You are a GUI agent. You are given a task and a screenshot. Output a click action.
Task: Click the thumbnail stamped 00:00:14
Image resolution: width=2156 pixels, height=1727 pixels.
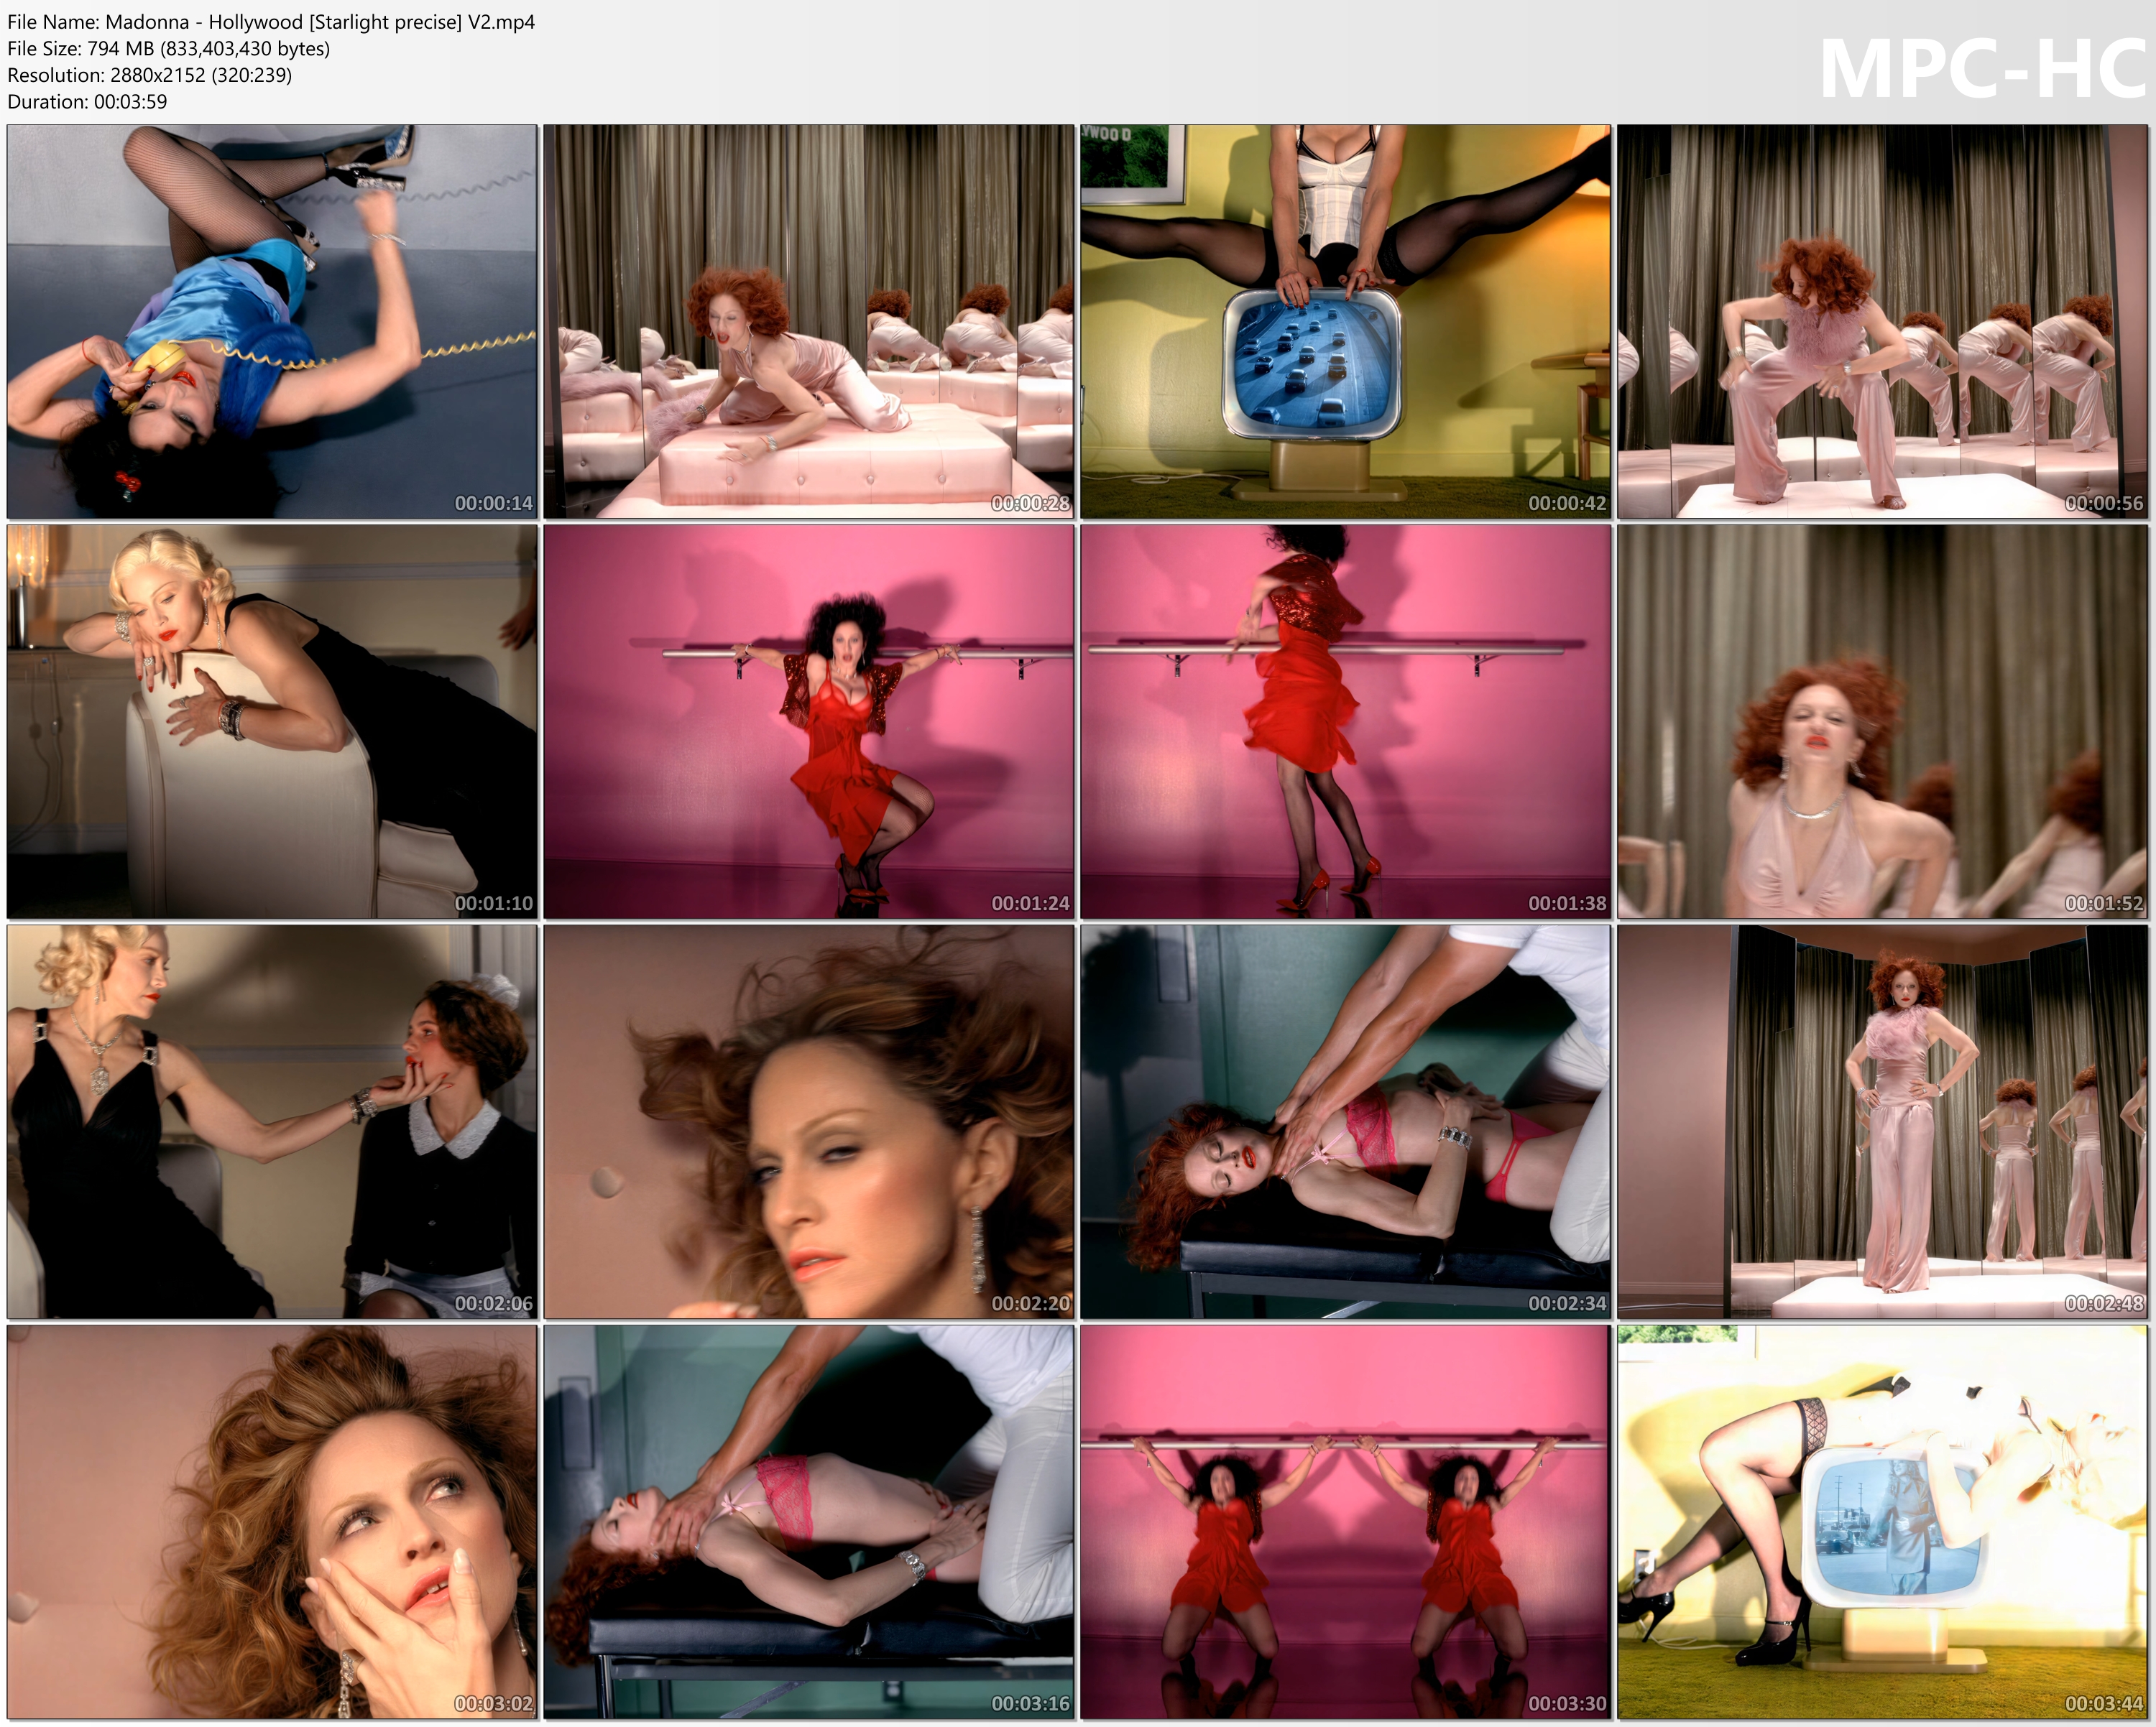coord(272,322)
